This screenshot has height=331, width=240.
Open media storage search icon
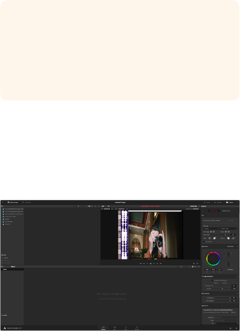tap(95, 206)
